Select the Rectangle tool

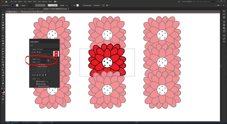pos(3,36)
